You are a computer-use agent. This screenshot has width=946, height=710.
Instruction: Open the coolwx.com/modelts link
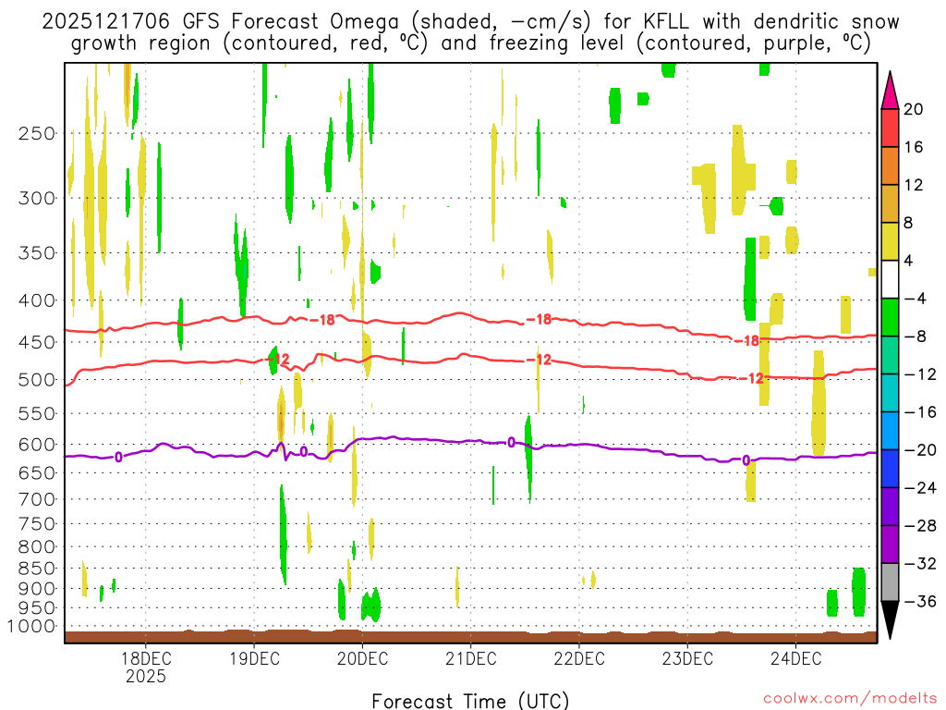850,699
